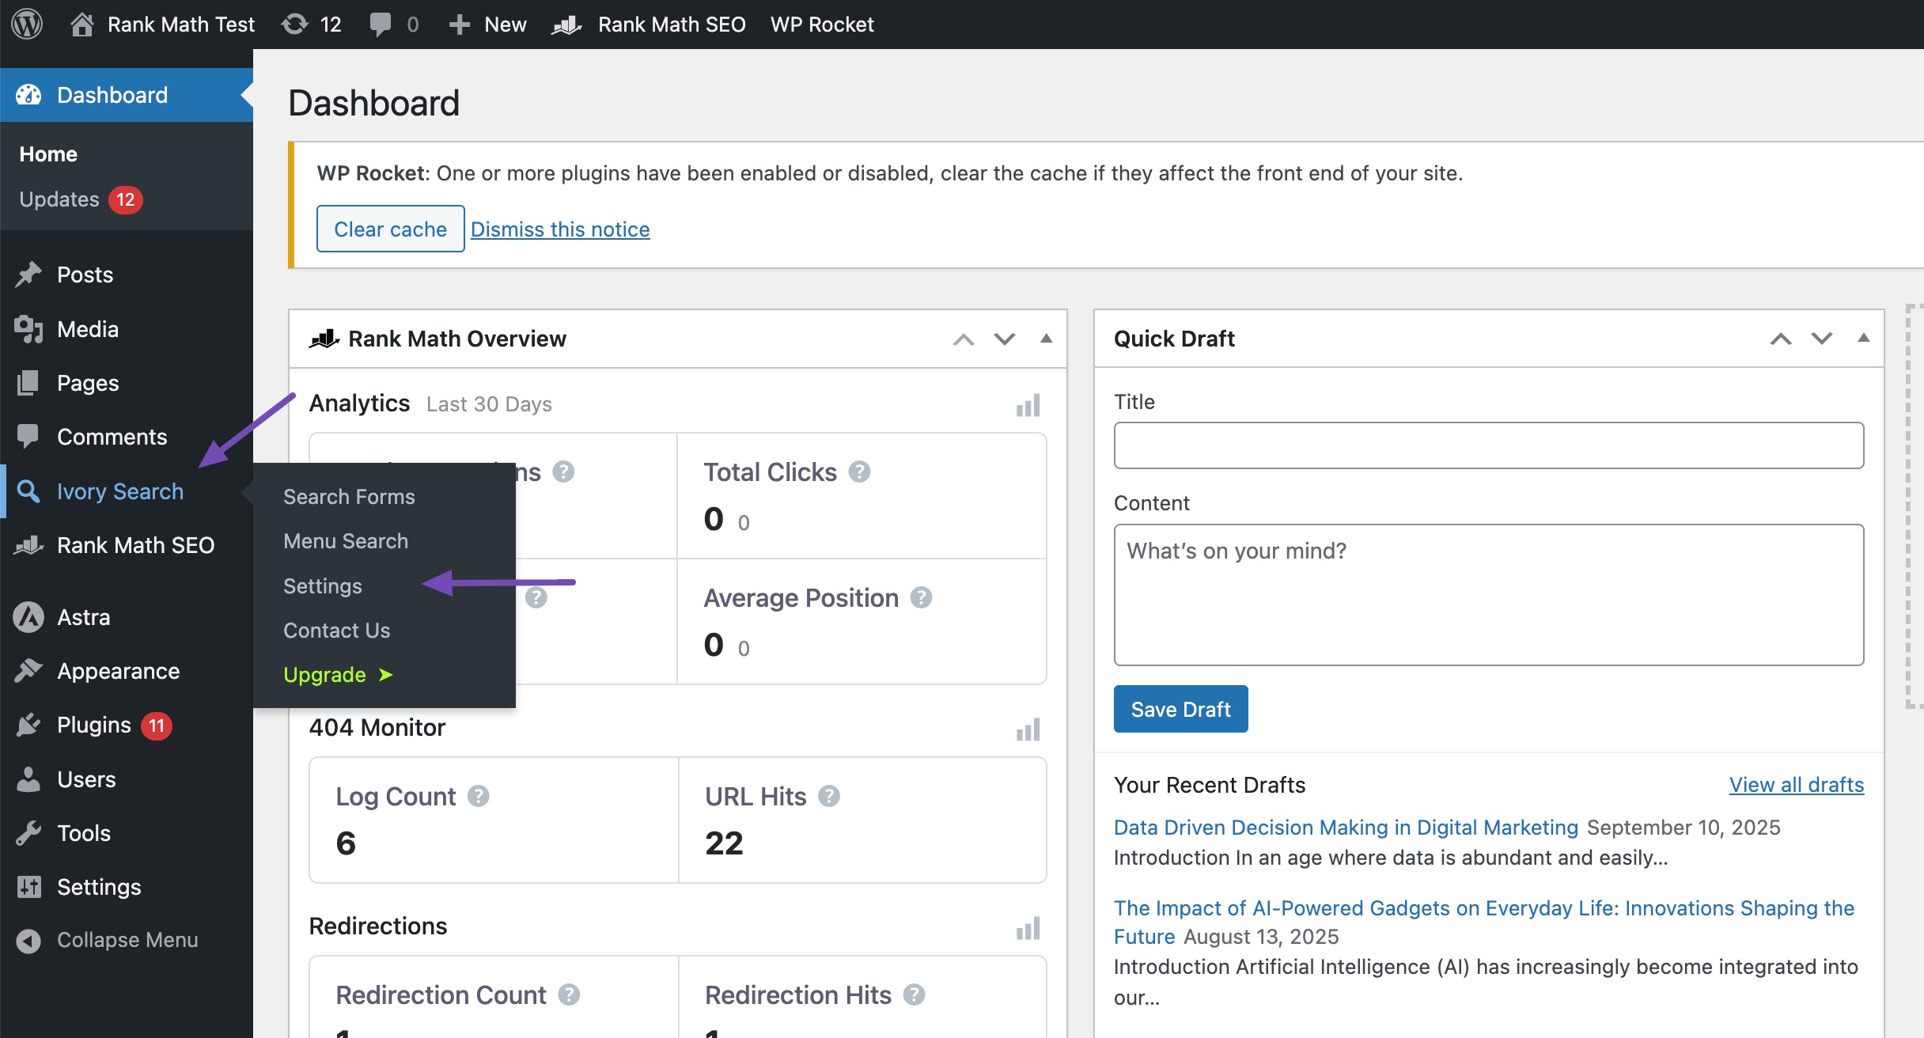Viewport: 1924px width, 1038px height.
Task: Open the comments bubble icon in admin bar
Action: click(381, 25)
